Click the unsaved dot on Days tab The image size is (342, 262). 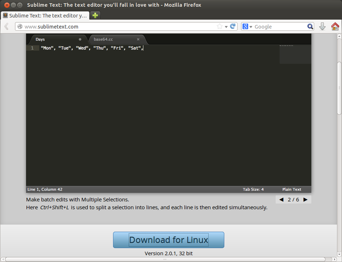pyautogui.click(x=80, y=40)
